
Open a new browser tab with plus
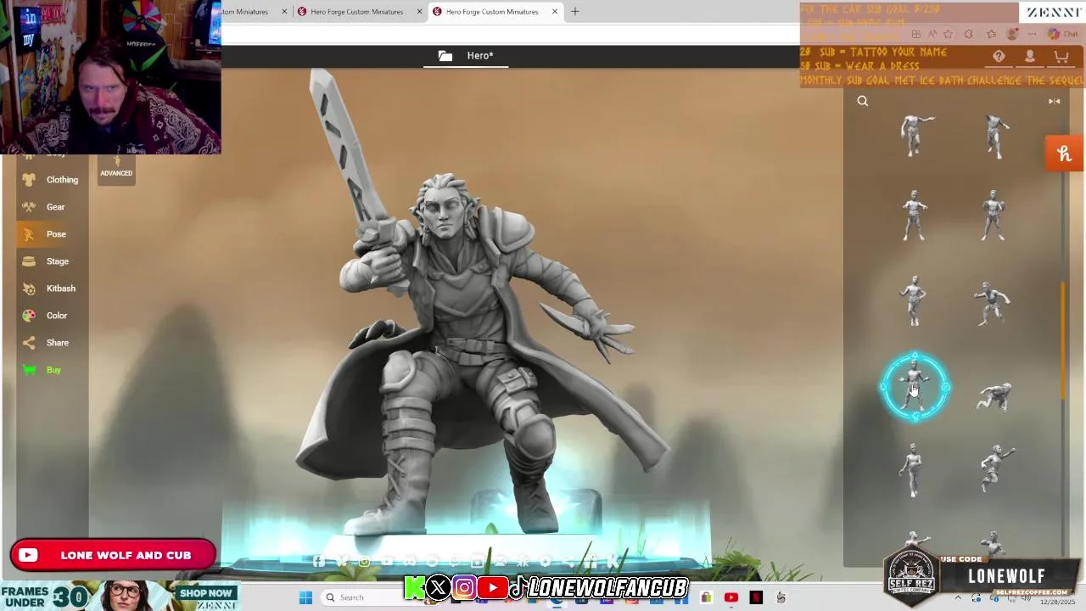[x=575, y=12]
